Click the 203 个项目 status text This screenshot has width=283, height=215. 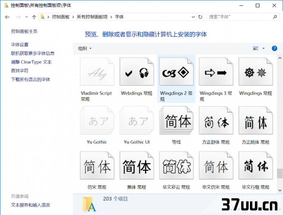point(115,199)
